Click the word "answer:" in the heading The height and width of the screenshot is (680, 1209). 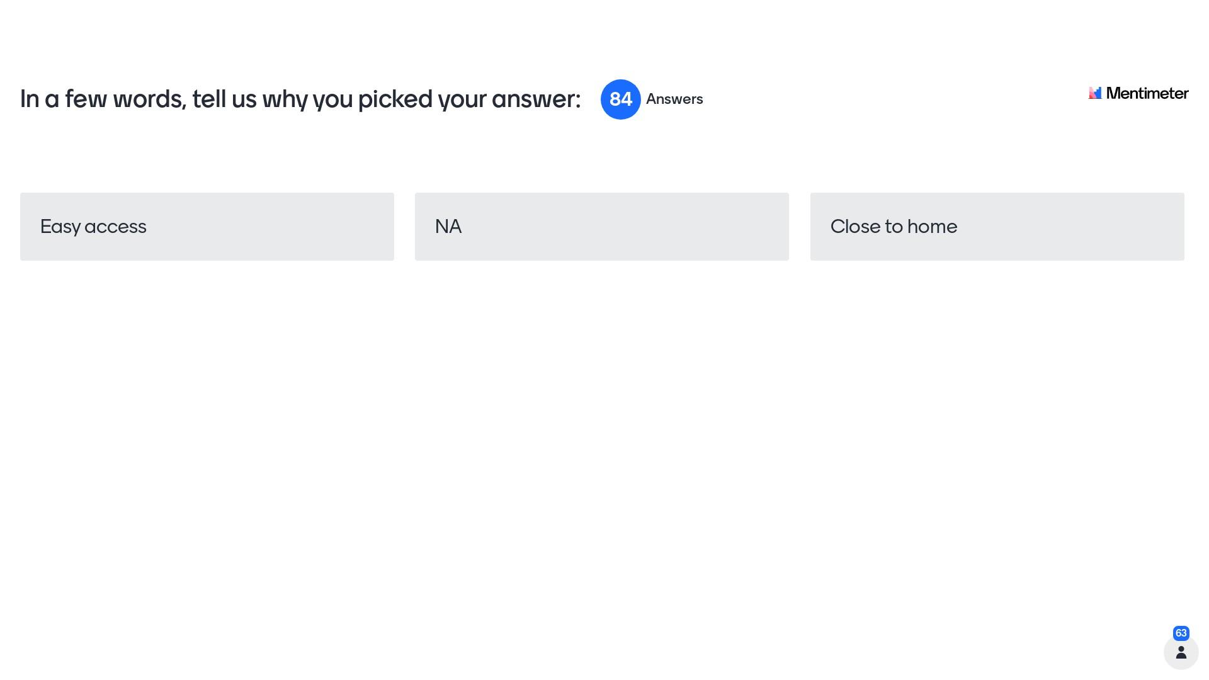coord(536,99)
